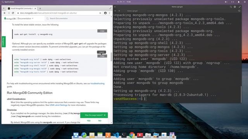Open Applications menu in top panel
This screenshot has height=139, width=248.
click(x=8, y=2)
